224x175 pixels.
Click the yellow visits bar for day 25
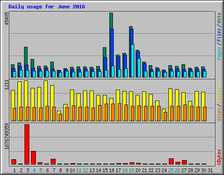170,97
